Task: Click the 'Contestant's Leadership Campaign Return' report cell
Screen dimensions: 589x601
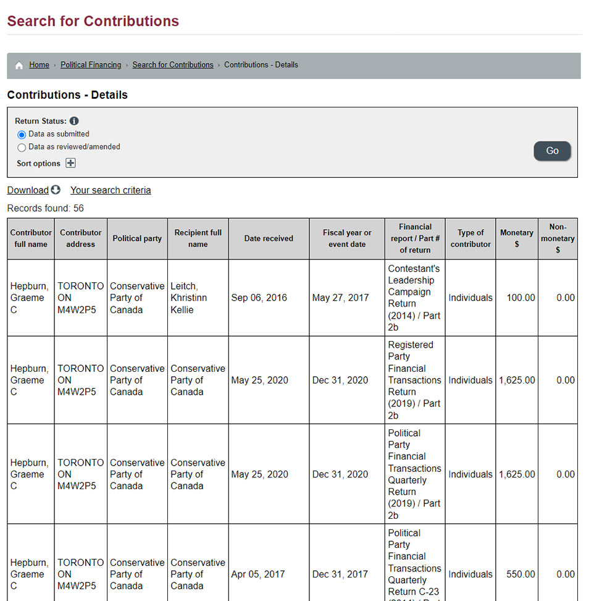Action: 415,298
